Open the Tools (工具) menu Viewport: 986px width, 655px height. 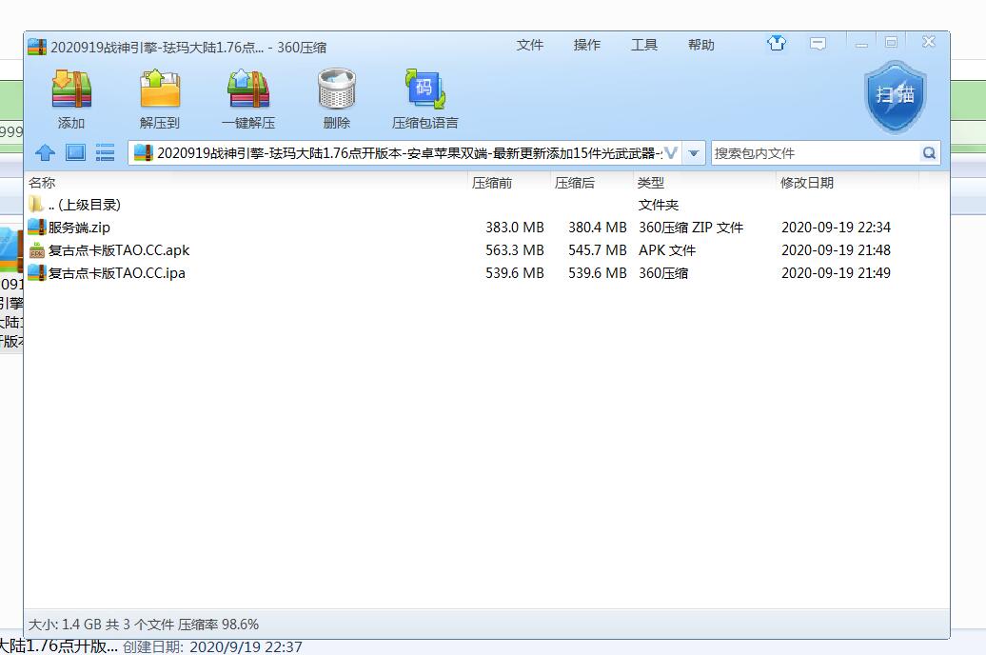(644, 45)
